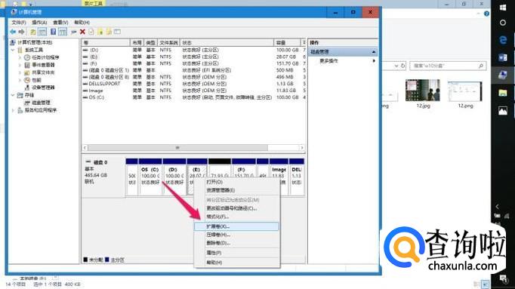Open the 帮助(H) menu in the menu bar
Image resolution: width=515 pixels, height=289 pixels.
tap(82, 23)
